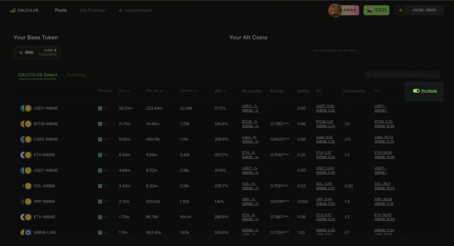This screenshot has height=246, width=454.
Task: Sort the pools by 24h Vol
Action: [154, 91]
